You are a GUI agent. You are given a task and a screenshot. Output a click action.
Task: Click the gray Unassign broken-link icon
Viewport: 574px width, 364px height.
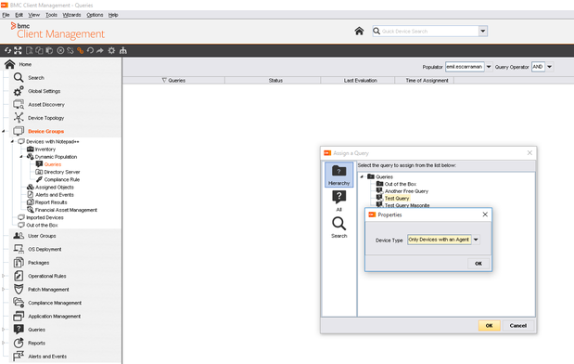coord(70,50)
